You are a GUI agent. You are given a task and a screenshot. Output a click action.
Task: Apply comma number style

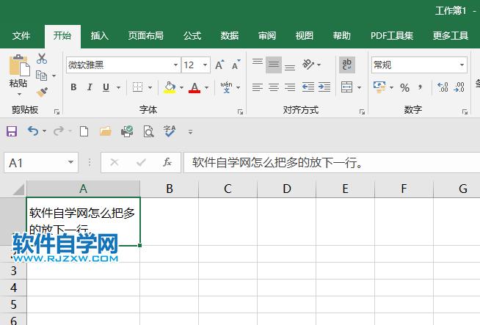421,88
